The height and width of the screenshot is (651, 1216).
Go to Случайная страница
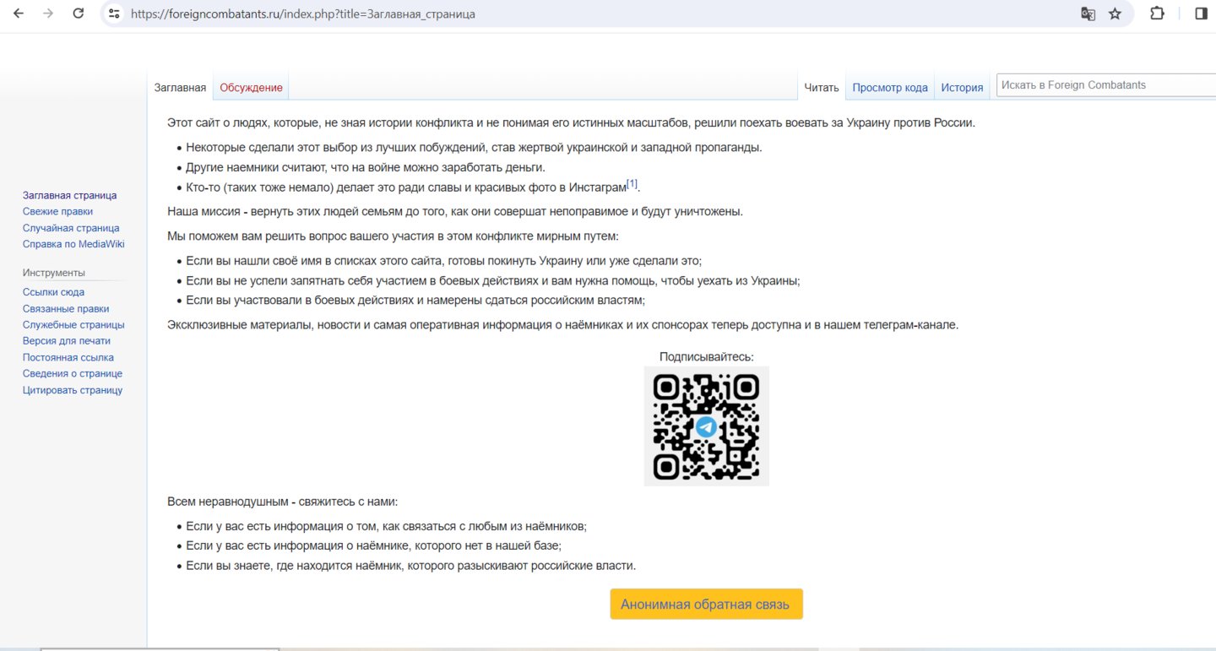(x=71, y=228)
